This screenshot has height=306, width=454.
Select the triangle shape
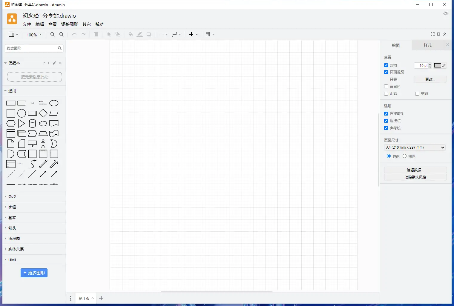[22, 123]
